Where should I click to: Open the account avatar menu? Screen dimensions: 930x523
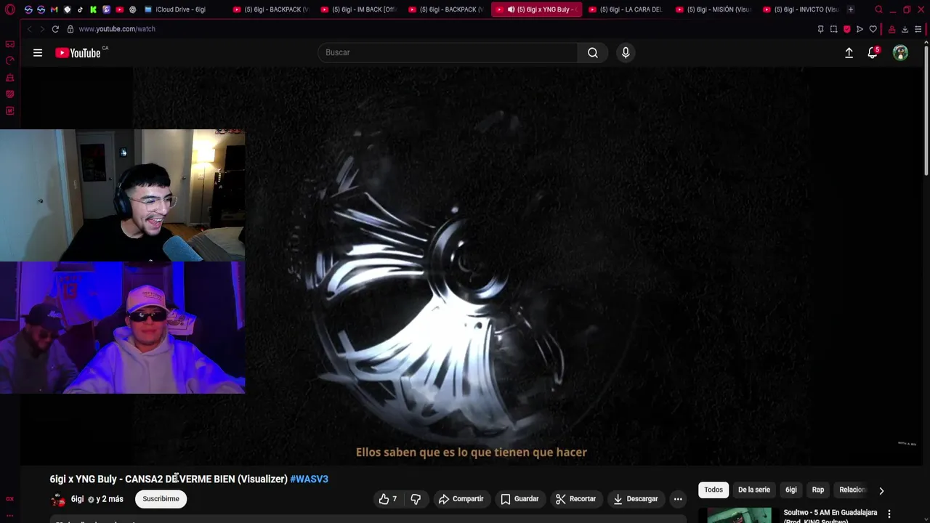[900, 52]
